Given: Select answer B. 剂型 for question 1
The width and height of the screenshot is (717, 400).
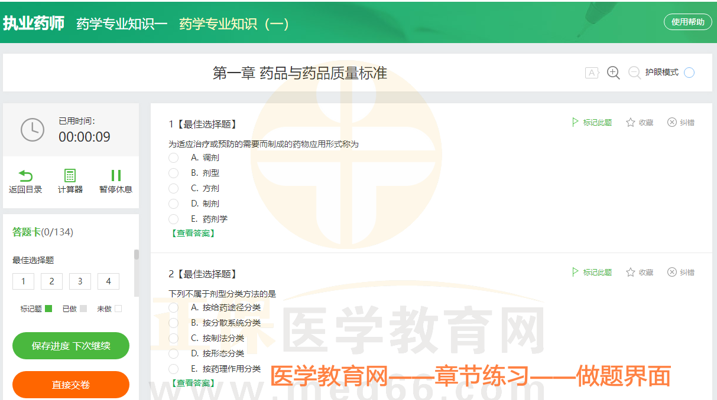Looking at the screenshot, I should click(173, 173).
